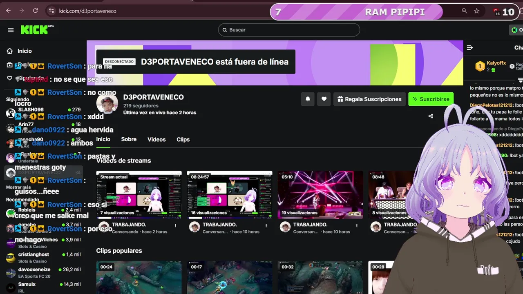
Task: Focus the Buscar search field
Action: click(289, 30)
